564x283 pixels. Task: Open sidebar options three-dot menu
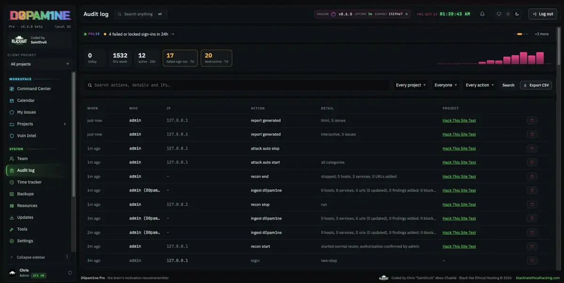coord(67,257)
